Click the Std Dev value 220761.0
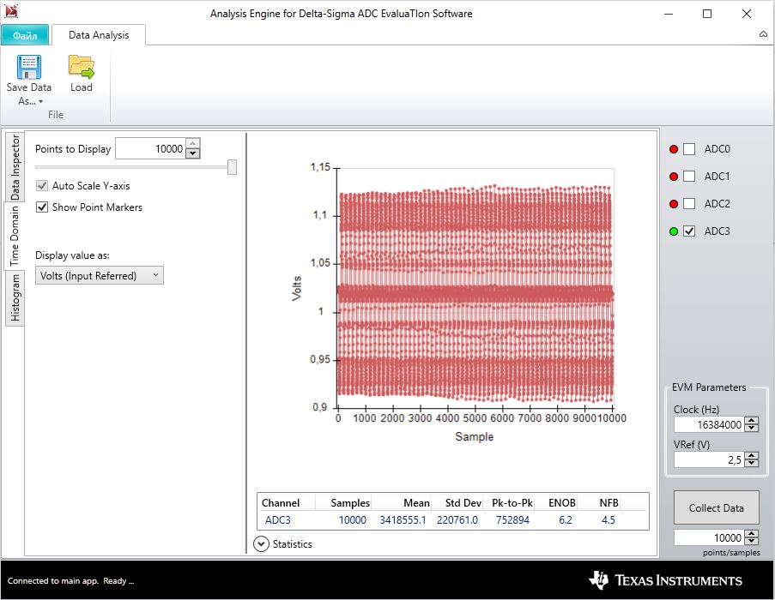The width and height of the screenshot is (775, 600). pyautogui.click(x=457, y=520)
